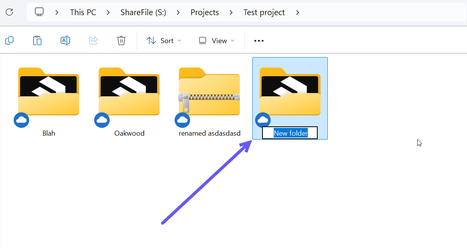Navigate to ShareFile (S:) via the breadcrumb
This screenshot has width=467, height=248.
coord(143,12)
